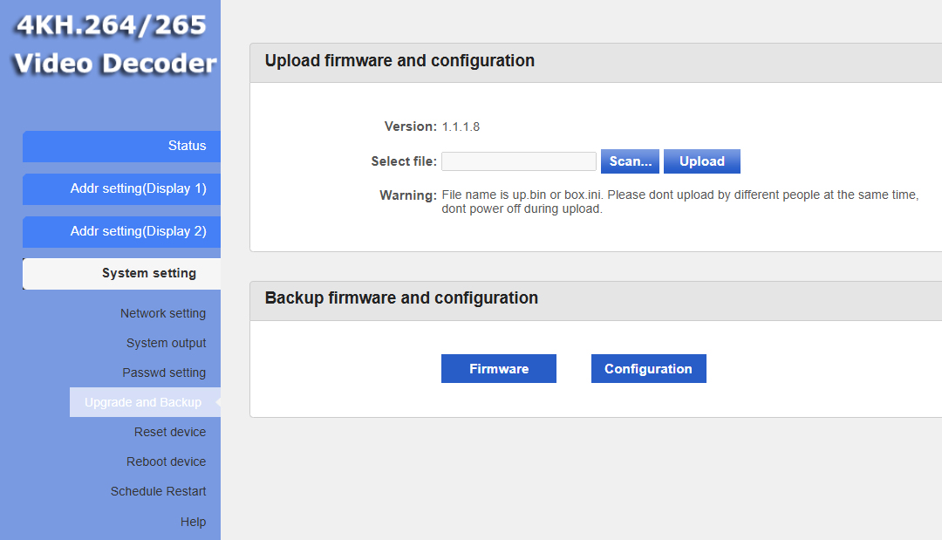
Task: Open System output submenu item
Action: click(166, 343)
